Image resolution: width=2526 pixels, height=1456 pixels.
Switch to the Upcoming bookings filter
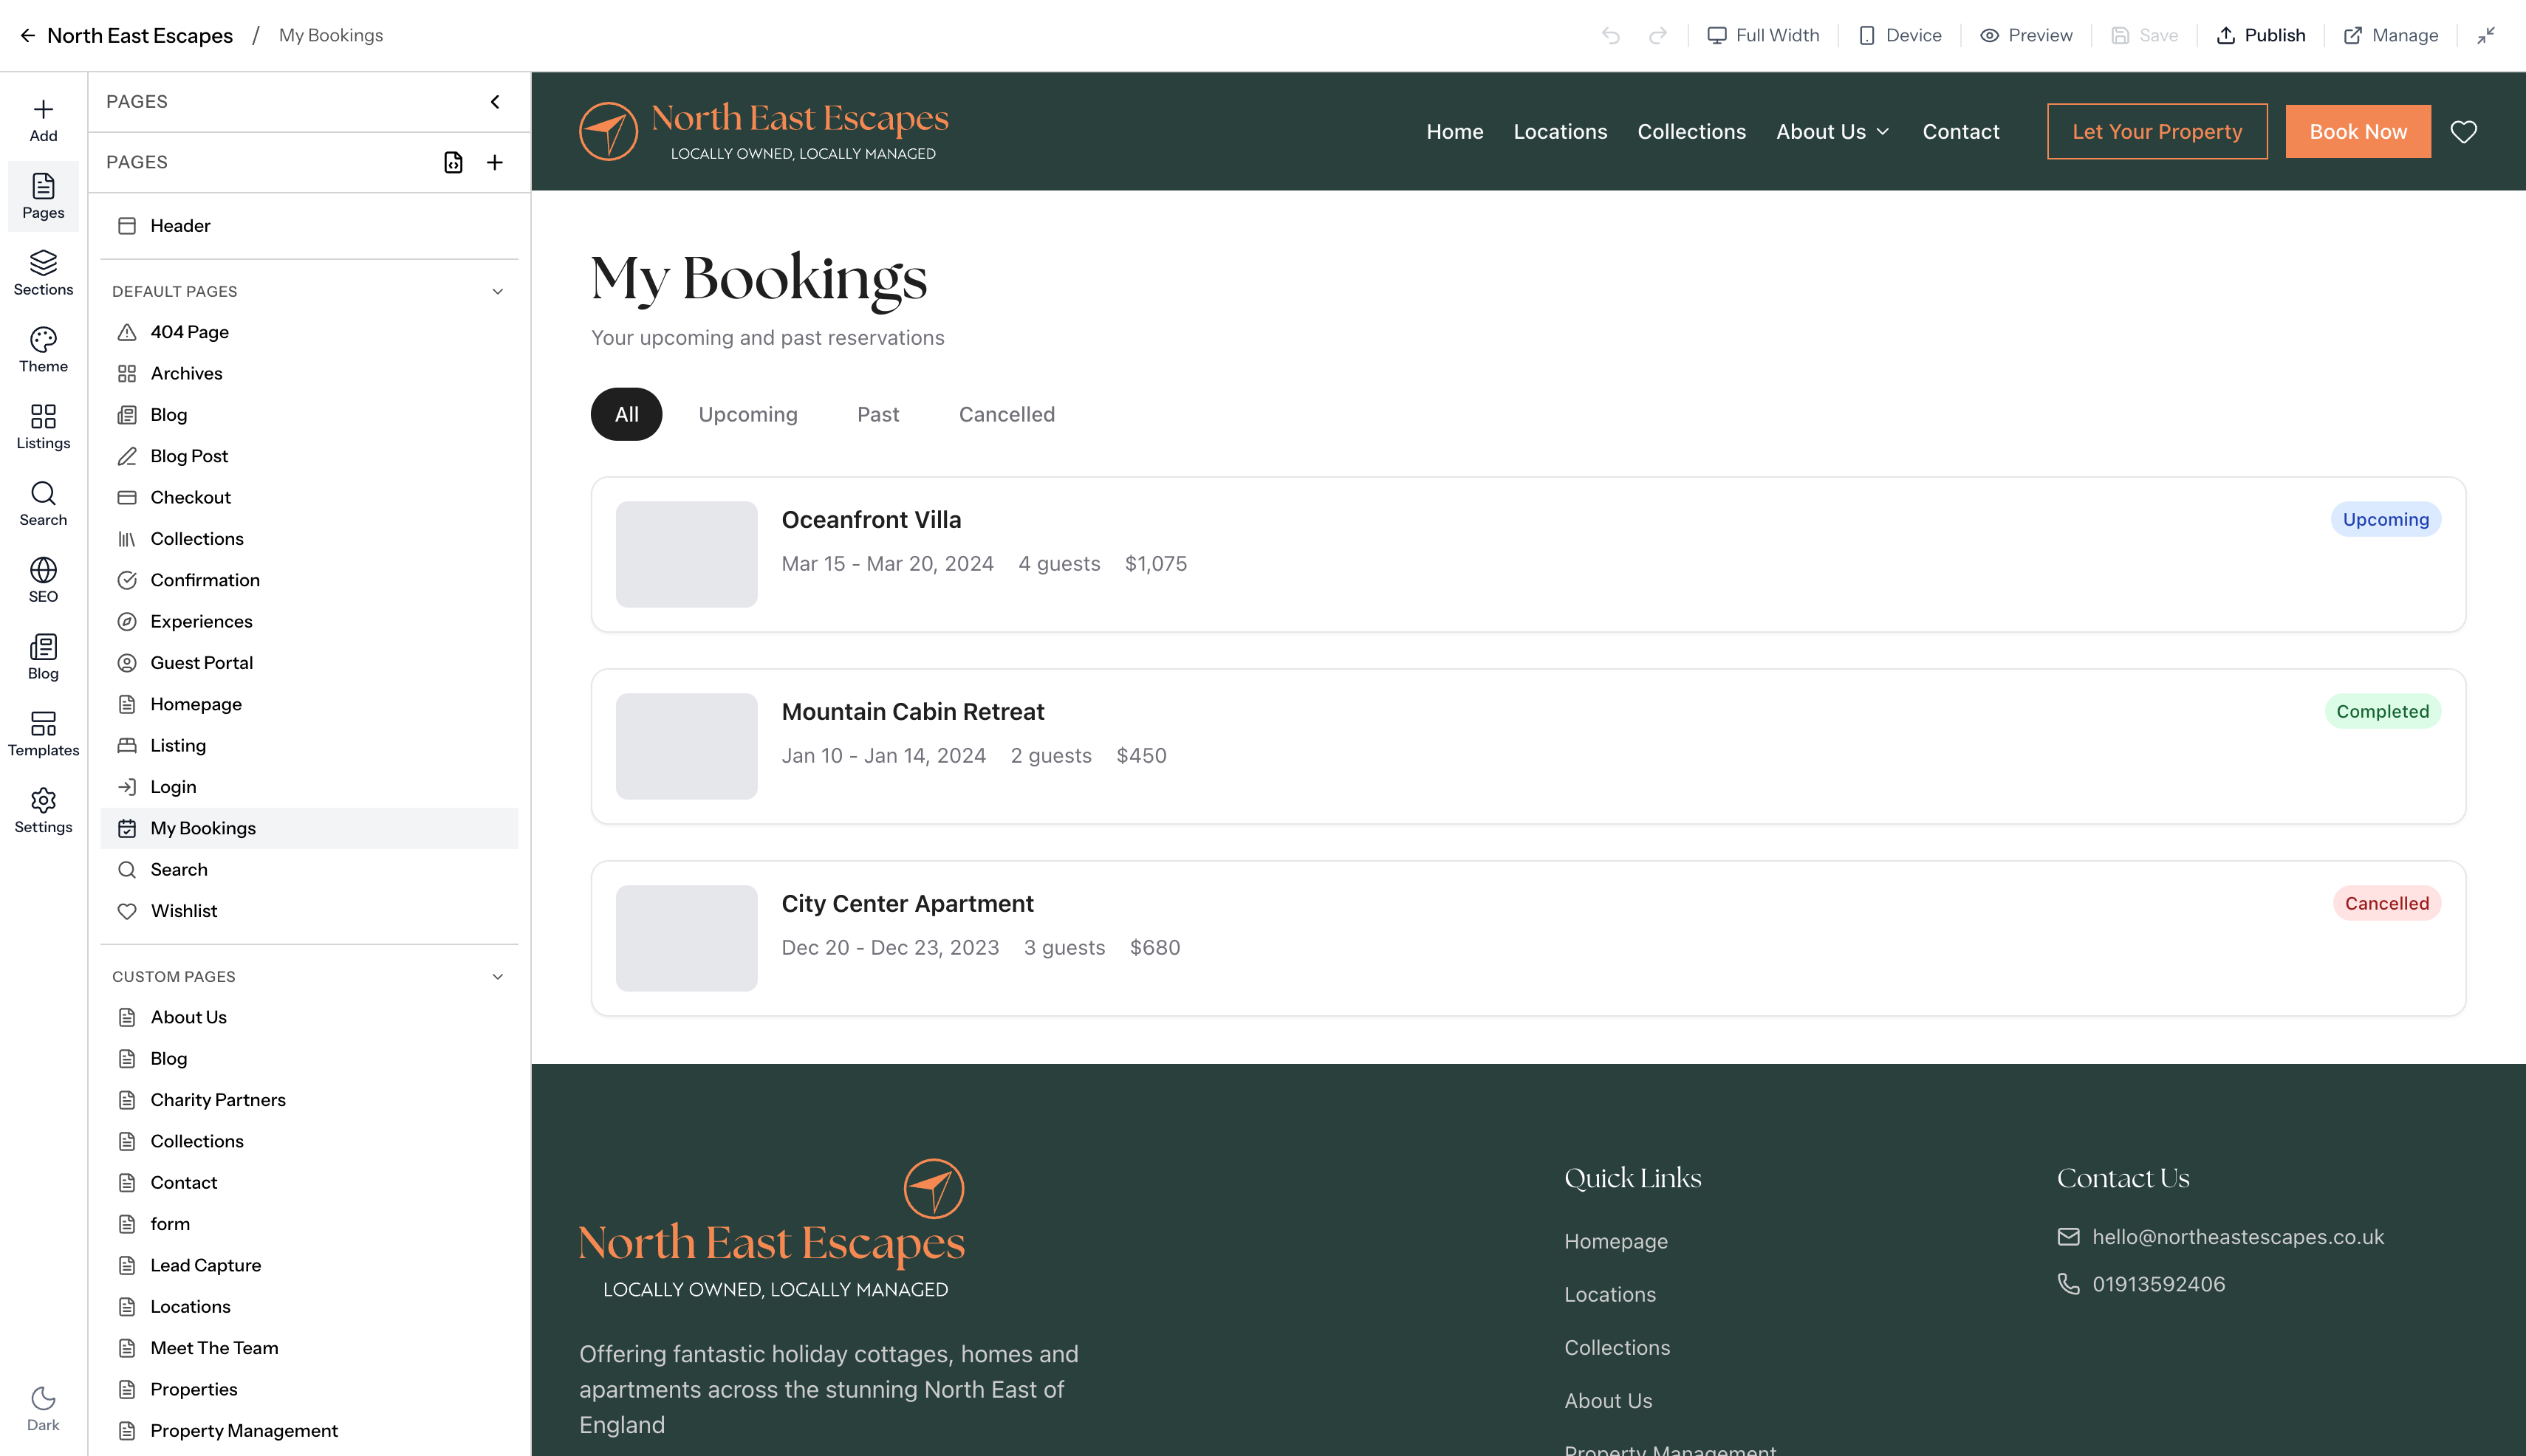(747, 413)
